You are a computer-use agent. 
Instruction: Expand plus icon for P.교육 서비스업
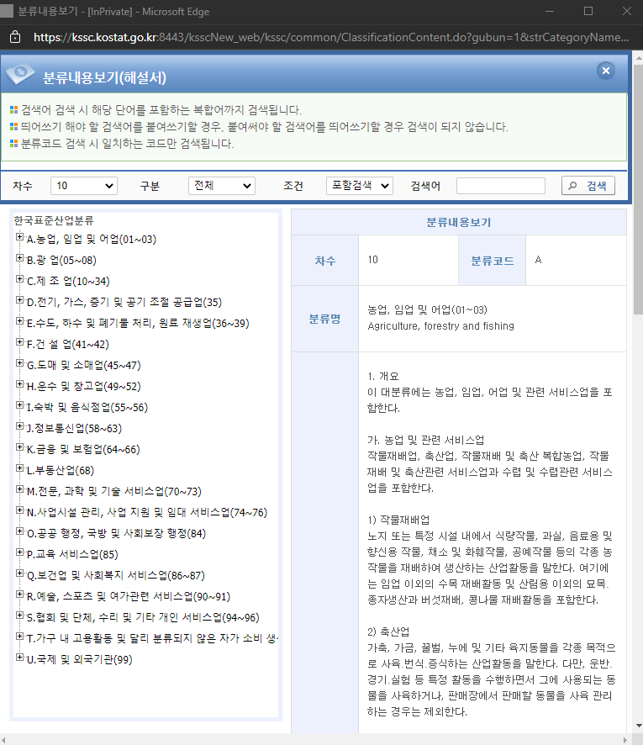tap(19, 552)
